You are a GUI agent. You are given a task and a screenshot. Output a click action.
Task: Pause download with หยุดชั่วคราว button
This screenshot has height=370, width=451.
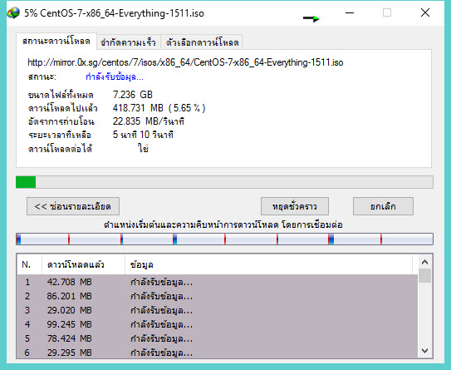[295, 206]
